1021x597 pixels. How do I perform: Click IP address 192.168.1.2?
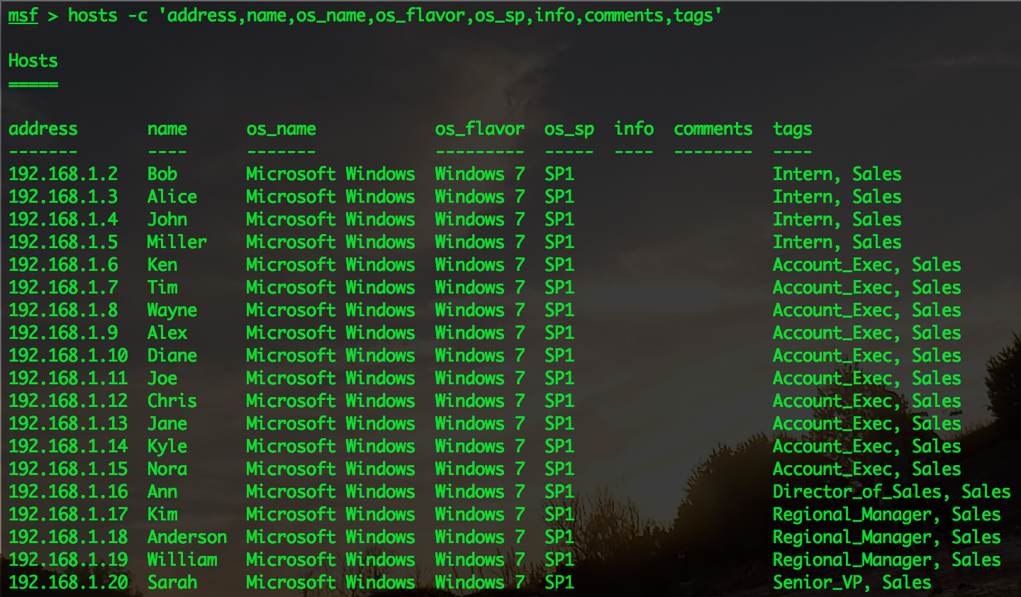(63, 174)
